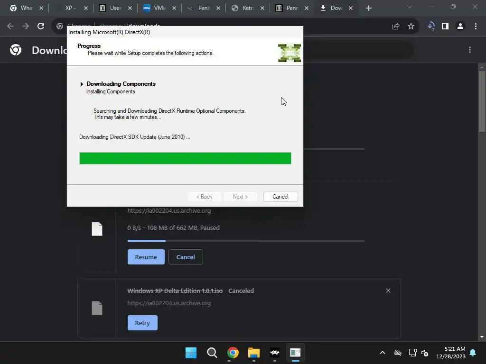Open the clock showing 5:21 AM

pos(451,353)
